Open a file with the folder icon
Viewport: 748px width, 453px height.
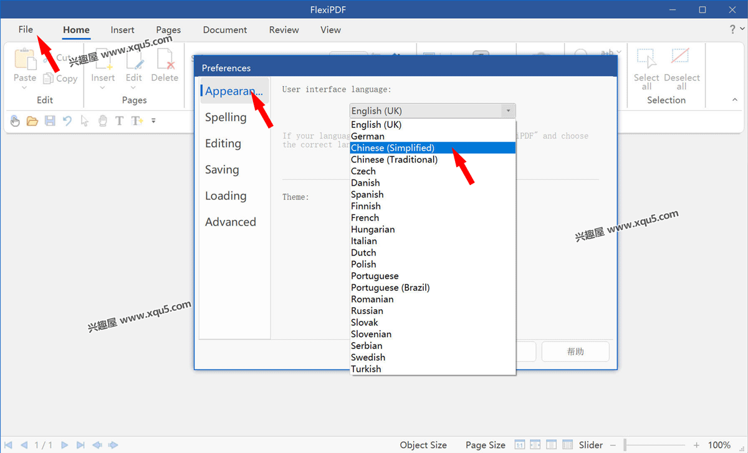coord(32,121)
